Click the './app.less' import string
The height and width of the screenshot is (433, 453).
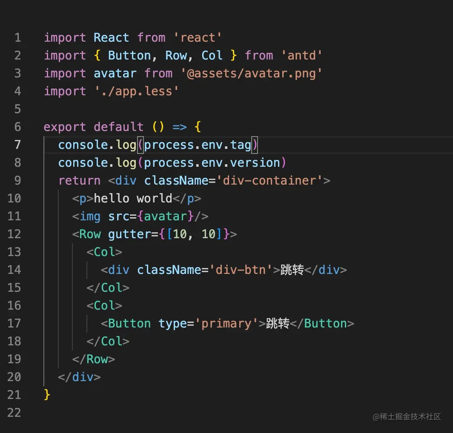tap(137, 91)
